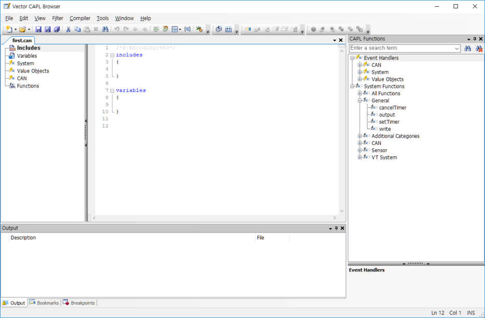Click the green-arrow toolbar icon left of Compile
This screenshot has height=318, width=485.
pos(199,30)
